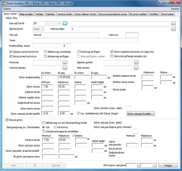Click the Görev süresi Minimum field 7:30
The width and height of the screenshot is (182, 171).
point(47,87)
